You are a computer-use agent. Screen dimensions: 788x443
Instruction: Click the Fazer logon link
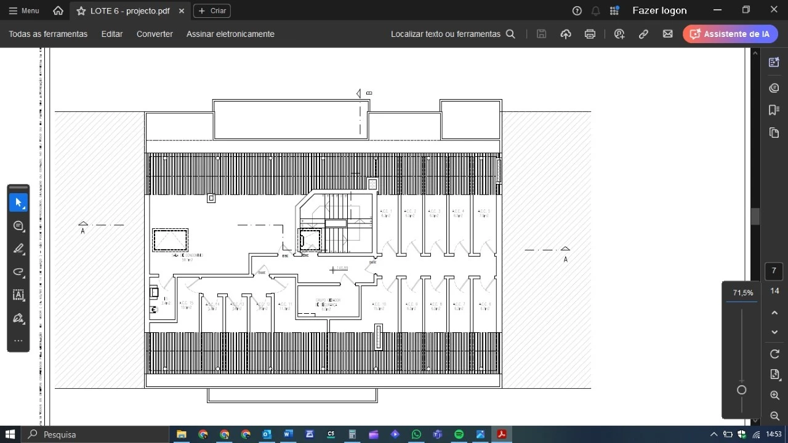(660, 10)
